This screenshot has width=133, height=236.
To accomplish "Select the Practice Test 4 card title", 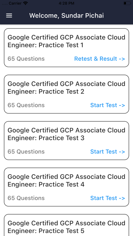I will [66, 180].
